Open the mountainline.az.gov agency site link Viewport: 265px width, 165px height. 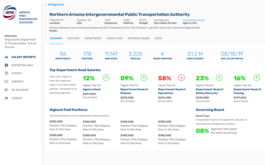(194, 20)
